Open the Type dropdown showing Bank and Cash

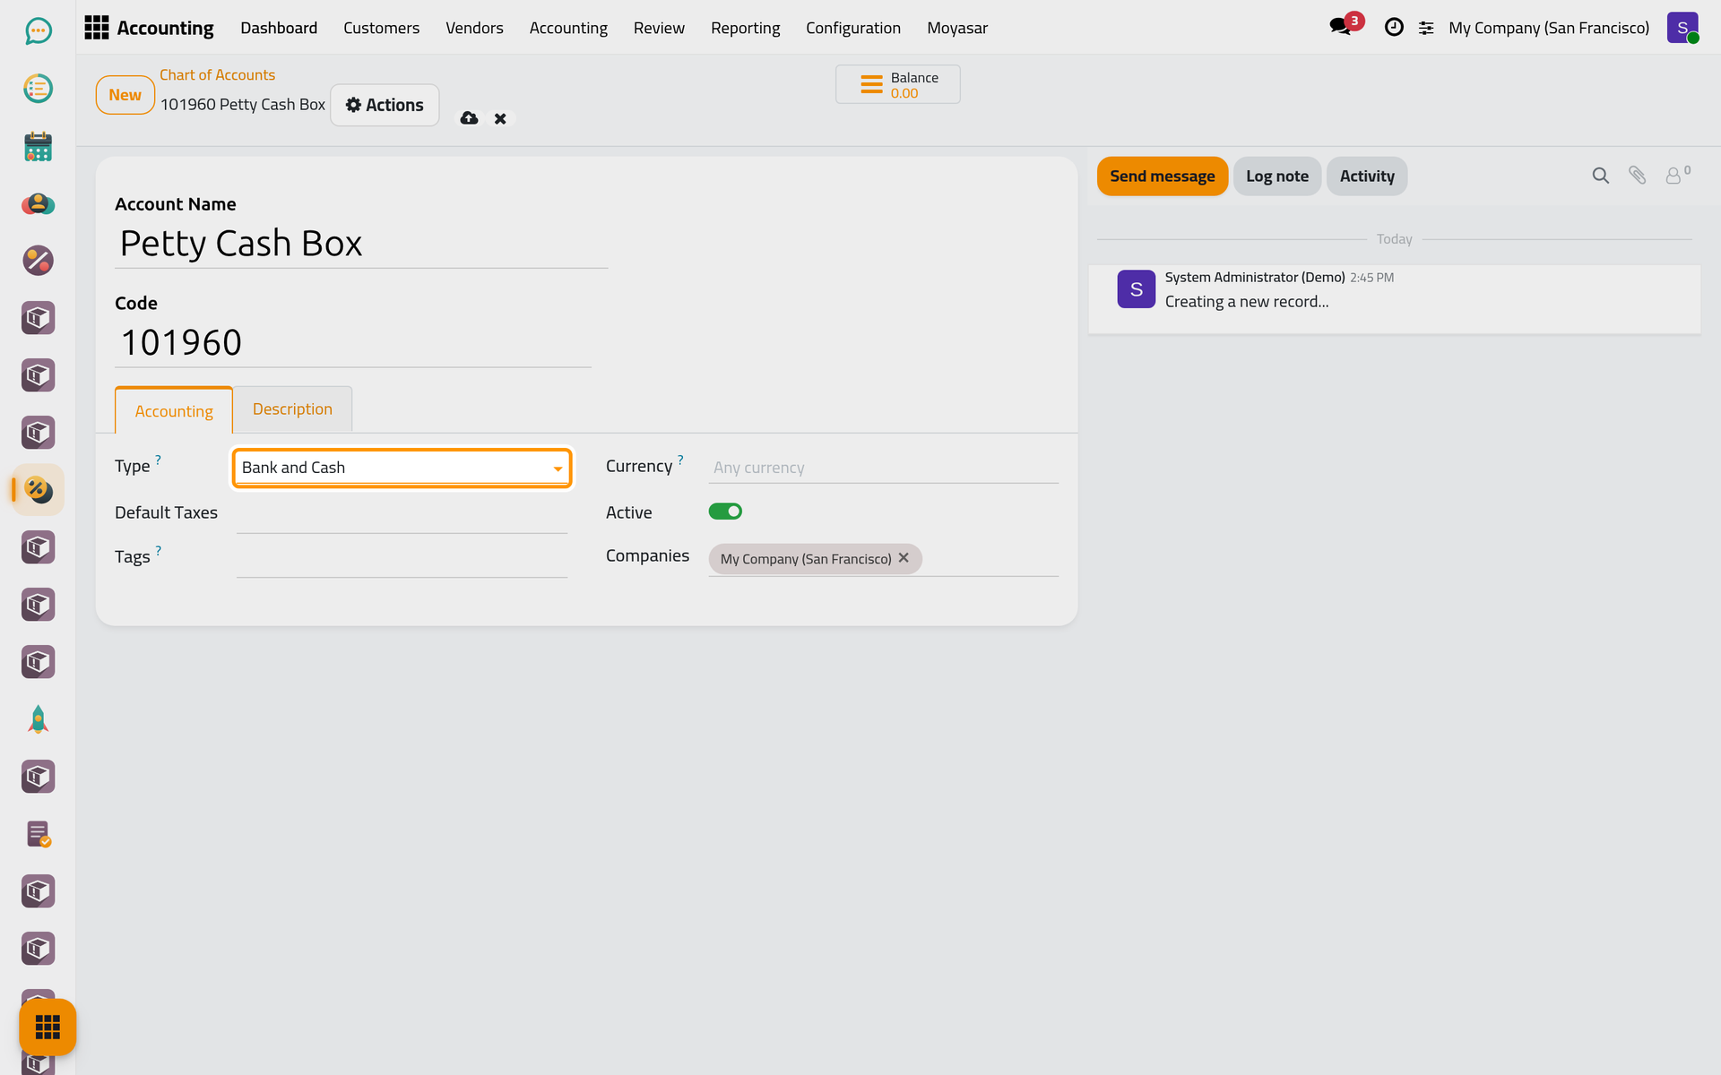click(x=402, y=468)
